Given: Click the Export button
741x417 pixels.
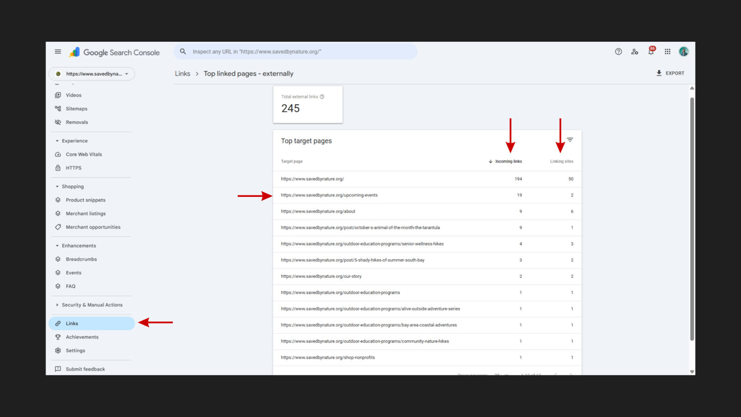Looking at the screenshot, I should click(x=670, y=73).
